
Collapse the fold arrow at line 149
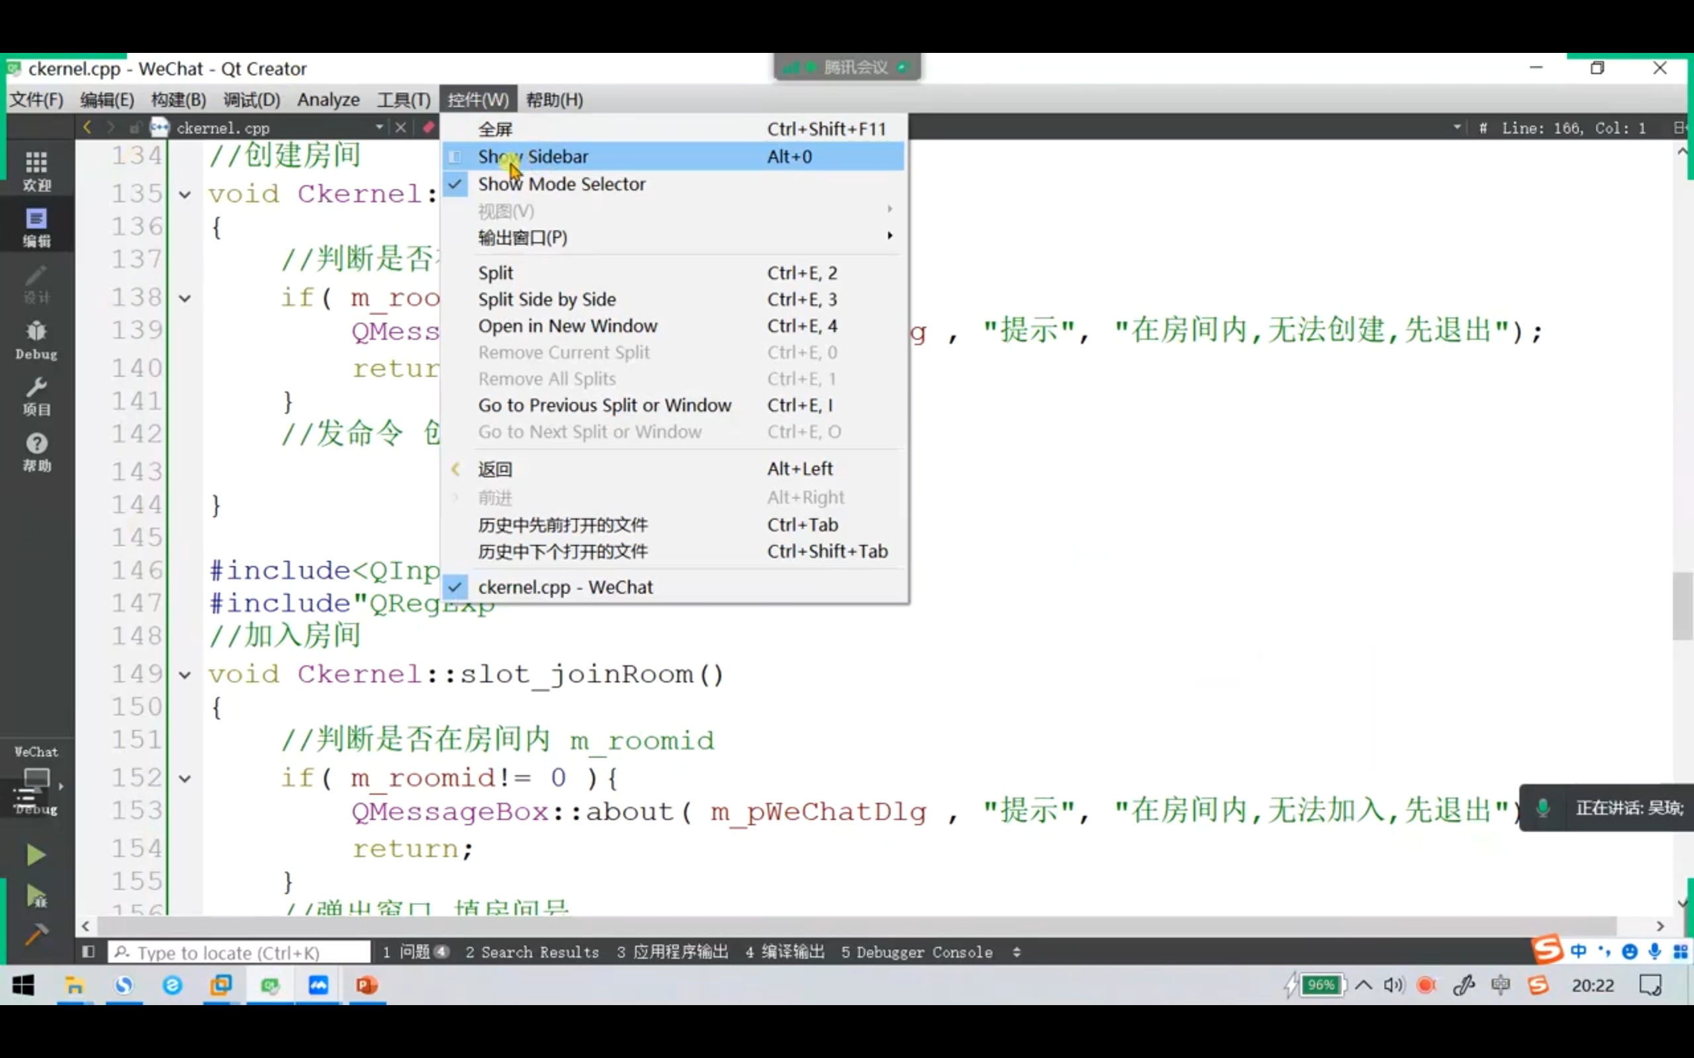(x=185, y=675)
